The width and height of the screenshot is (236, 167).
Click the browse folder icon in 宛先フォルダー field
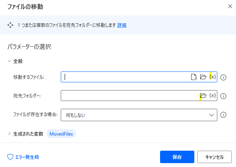pos(203,96)
